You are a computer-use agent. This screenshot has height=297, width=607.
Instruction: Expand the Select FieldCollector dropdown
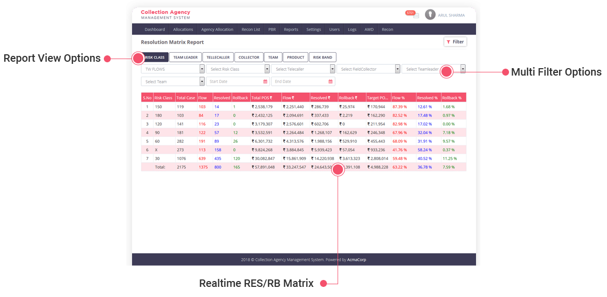click(x=397, y=69)
